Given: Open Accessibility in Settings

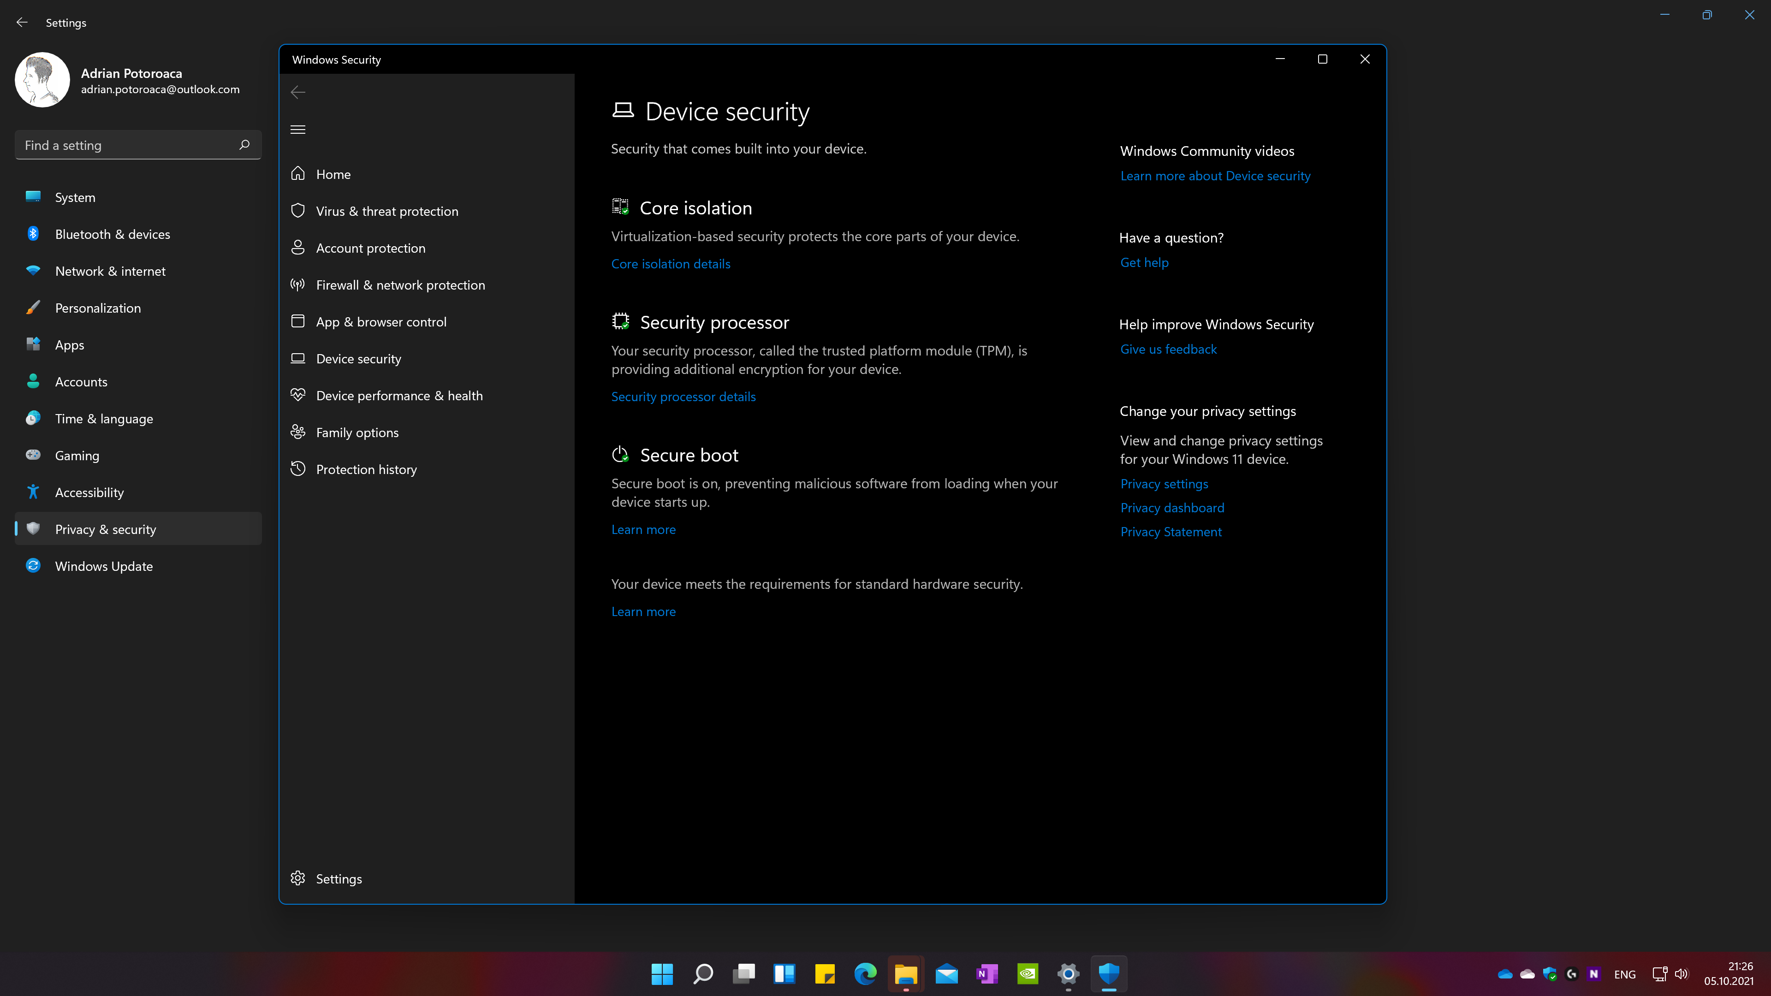Looking at the screenshot, I should pyautogui.click(x=138, y=492).
